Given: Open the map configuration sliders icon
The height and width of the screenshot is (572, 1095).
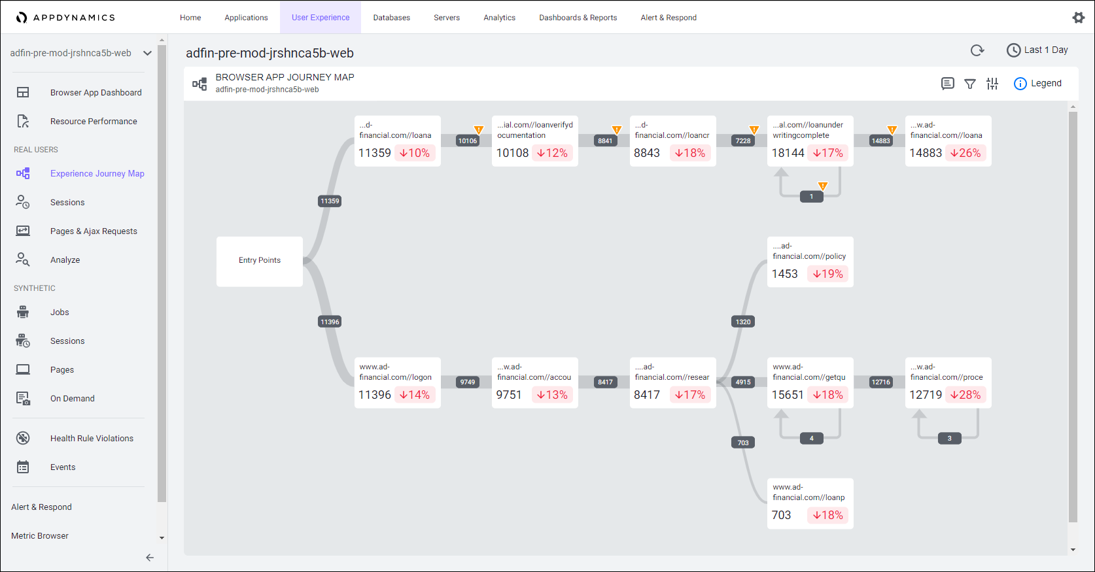Looking at the screenshot, I should (992, 84).
